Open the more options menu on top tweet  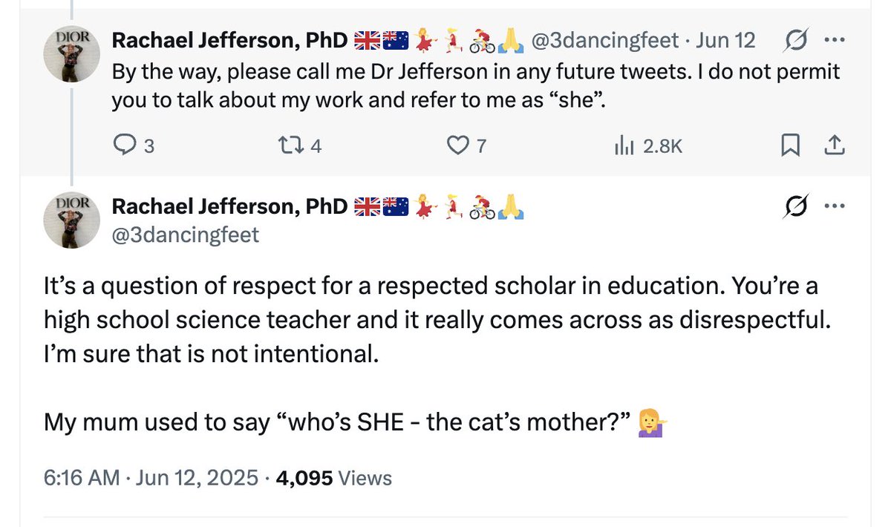click(x=835, y=40)
